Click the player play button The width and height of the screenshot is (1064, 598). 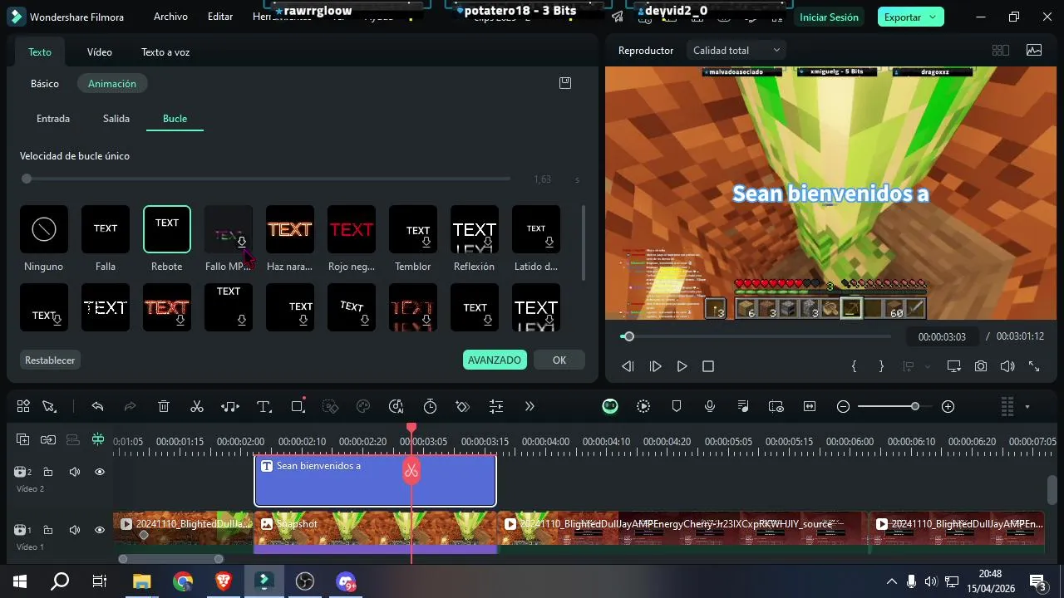tap(682, 366)
